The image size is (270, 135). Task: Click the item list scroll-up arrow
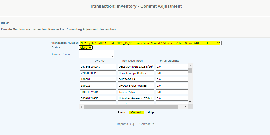[x=190, y=65]
